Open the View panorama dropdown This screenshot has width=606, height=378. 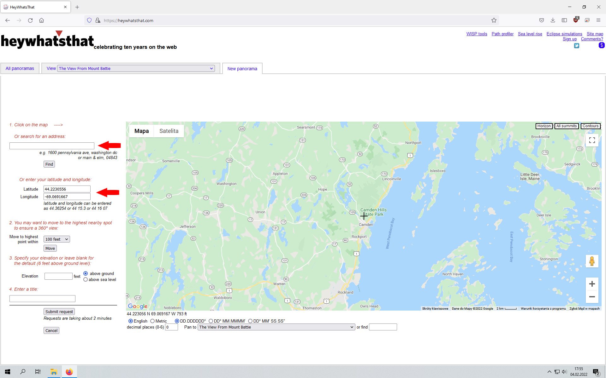click(136, 68)
